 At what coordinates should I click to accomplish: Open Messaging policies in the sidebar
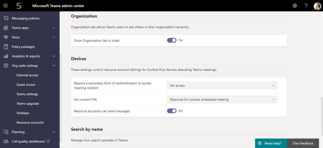26,18
